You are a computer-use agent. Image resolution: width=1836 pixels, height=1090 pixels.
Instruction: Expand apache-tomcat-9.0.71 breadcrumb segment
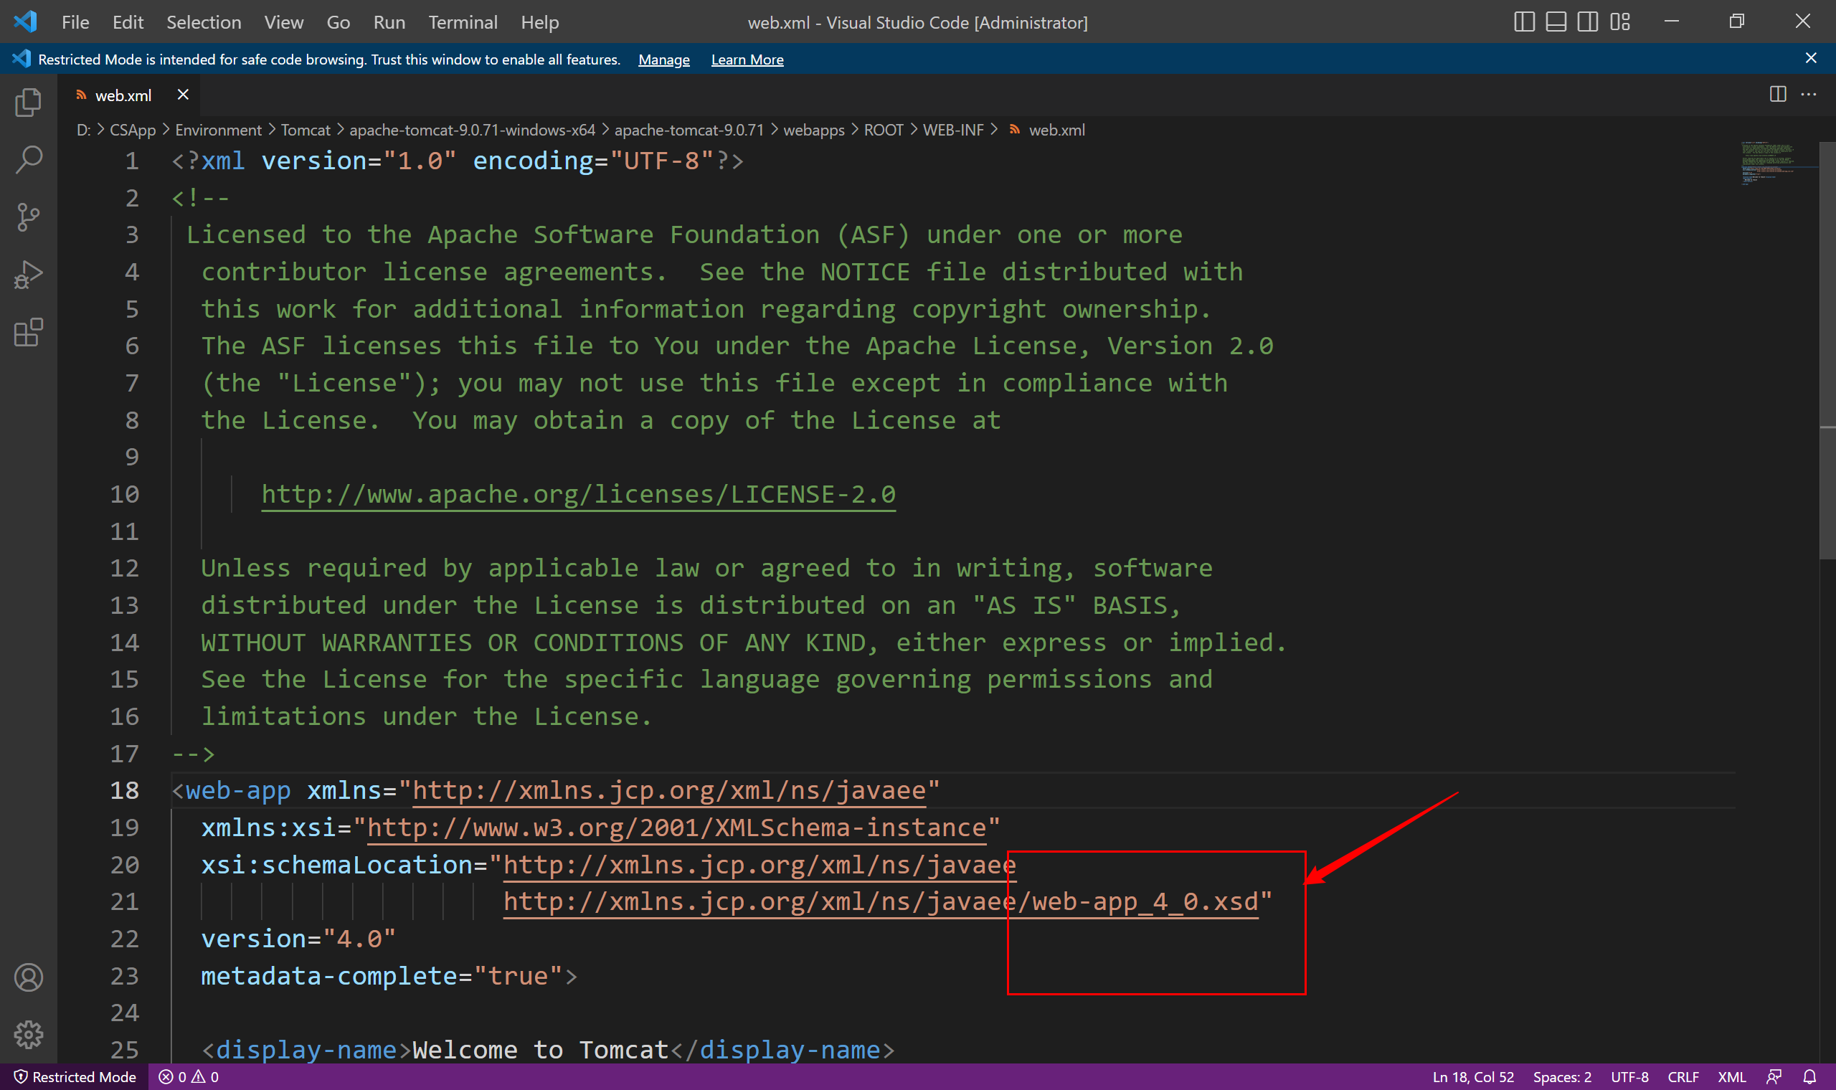point(689,130)
